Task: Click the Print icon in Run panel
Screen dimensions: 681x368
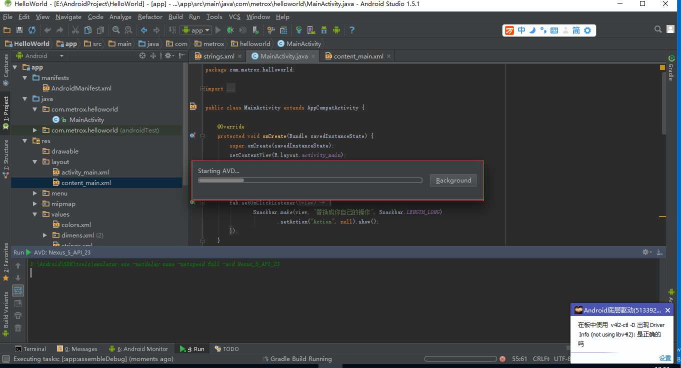Action: [18, 315]
